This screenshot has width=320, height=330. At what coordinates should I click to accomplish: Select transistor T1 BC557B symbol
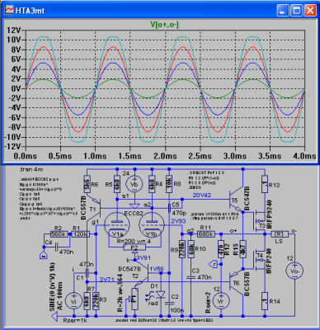tap(94, 209)
